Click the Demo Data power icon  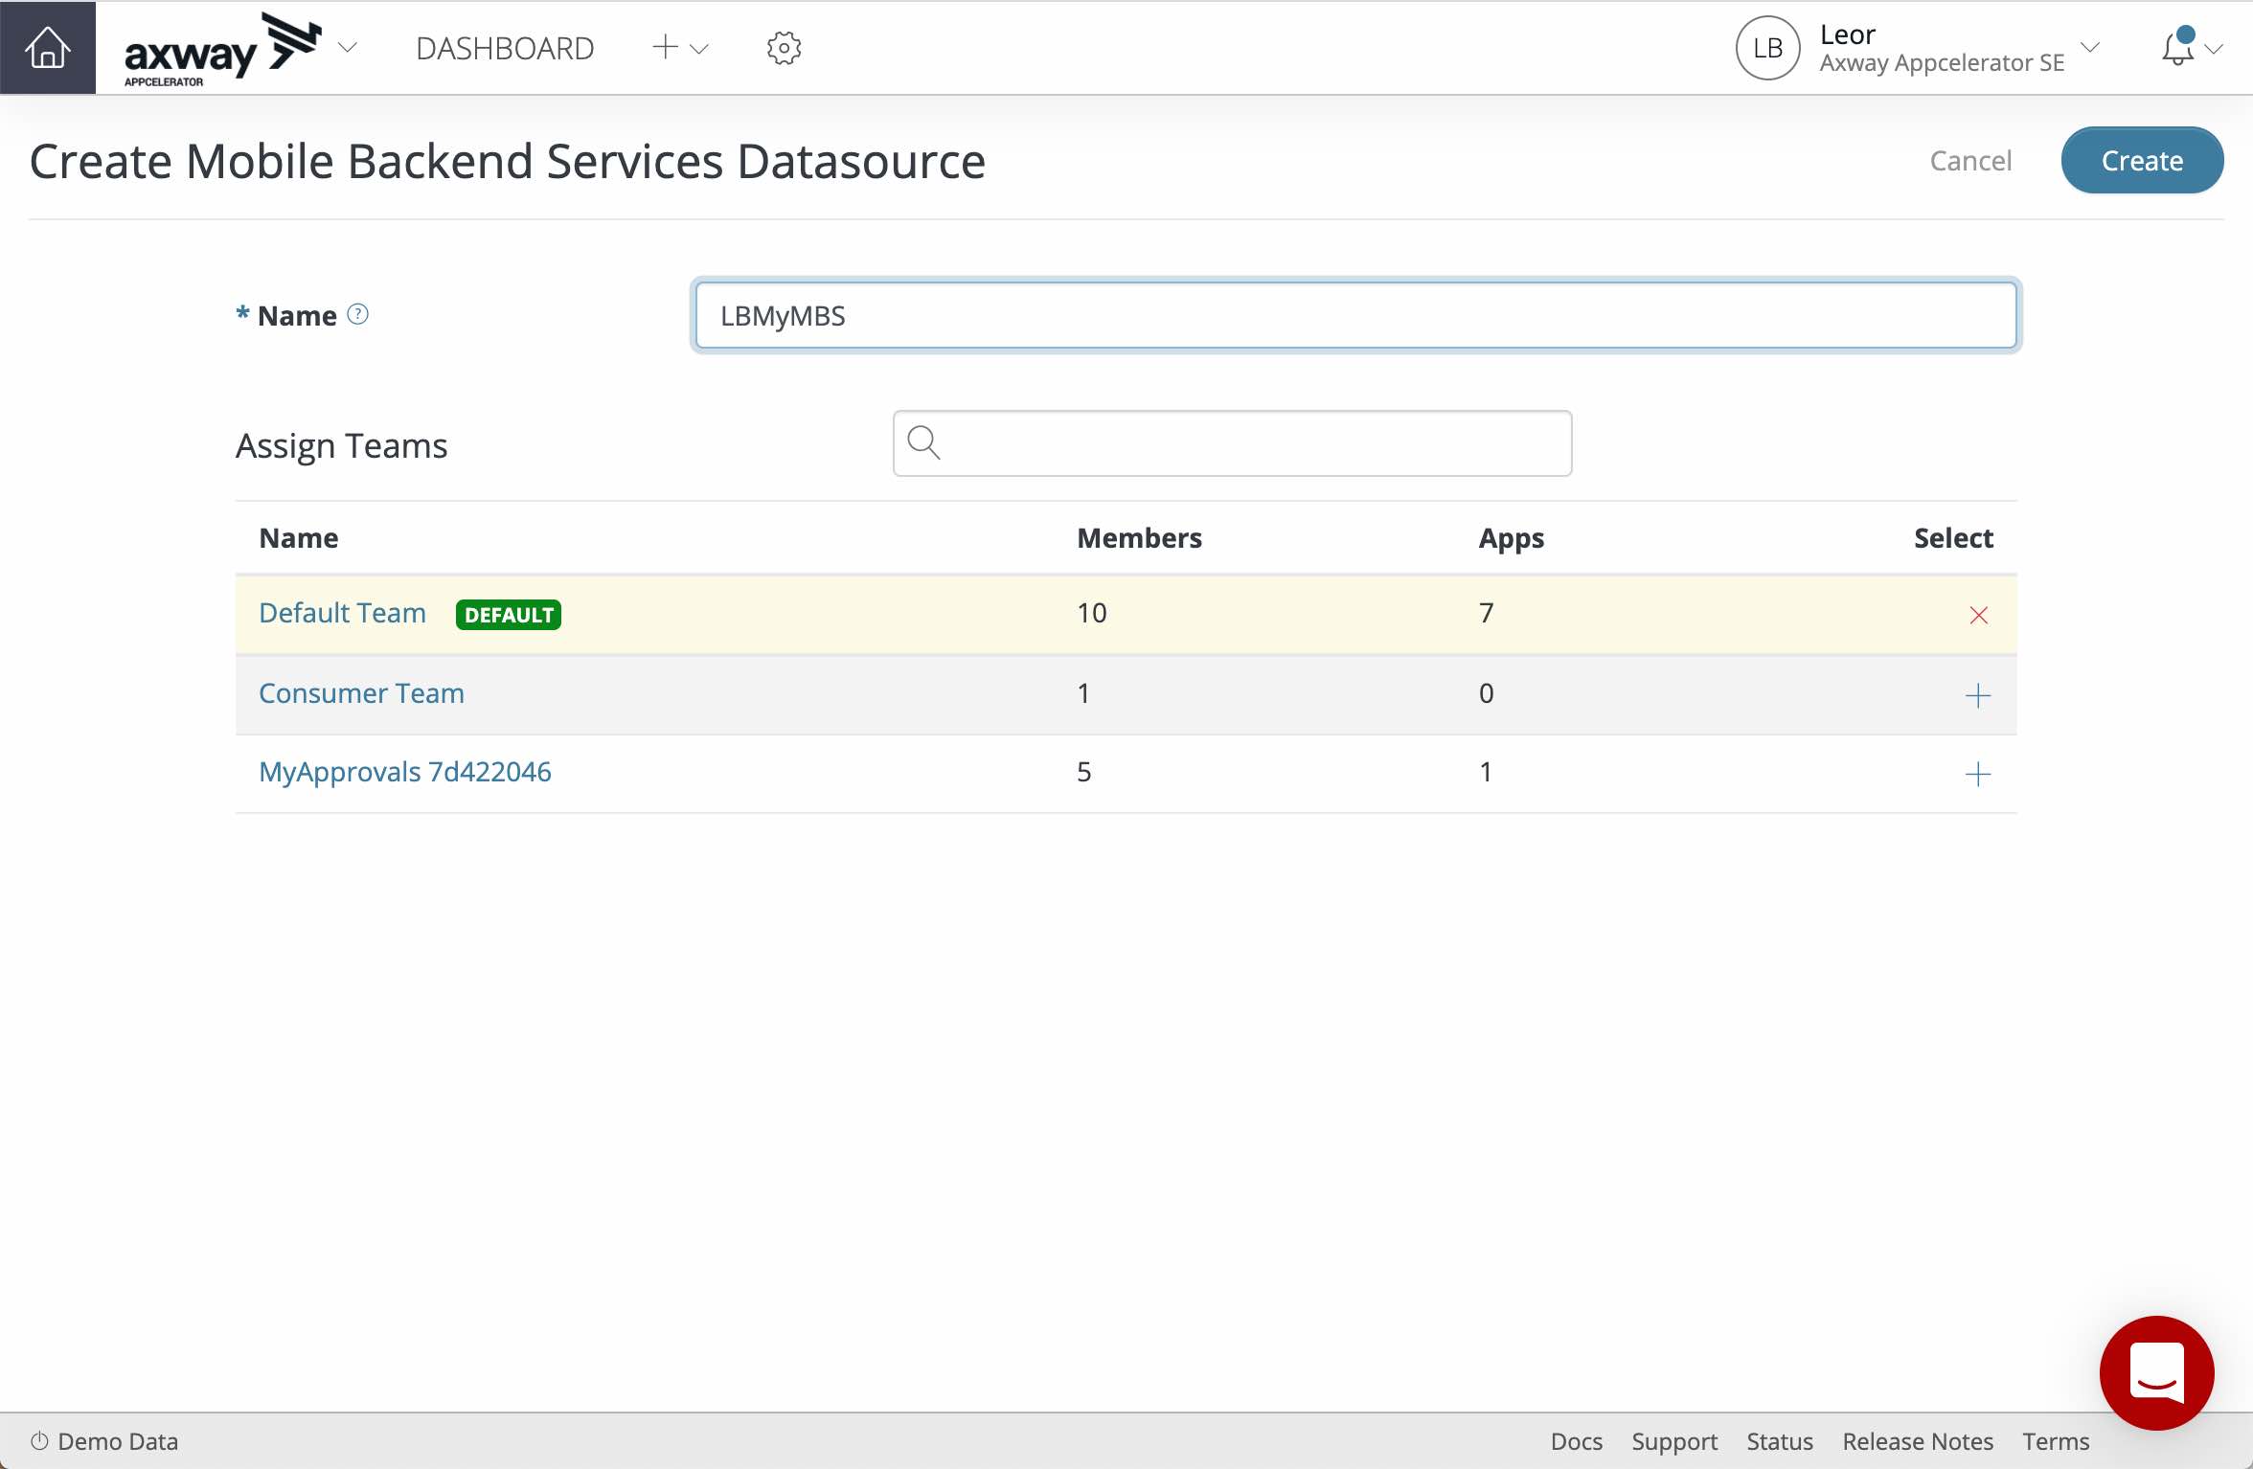click(x=39, y=1441)
